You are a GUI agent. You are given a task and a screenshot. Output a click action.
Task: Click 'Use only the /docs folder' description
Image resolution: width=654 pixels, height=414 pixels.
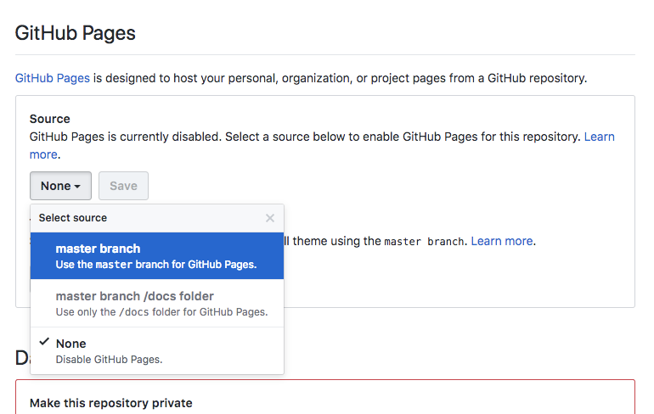click(161, 312)
